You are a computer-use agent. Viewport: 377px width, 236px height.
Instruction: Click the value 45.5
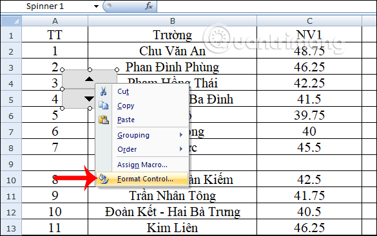pos(309,147)
